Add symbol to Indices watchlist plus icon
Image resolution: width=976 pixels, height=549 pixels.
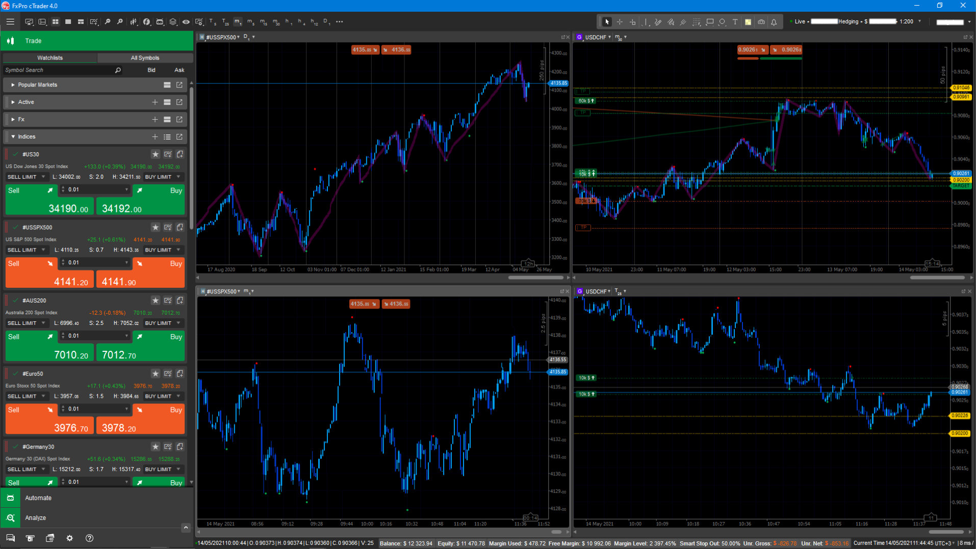[x=155, y=137]
